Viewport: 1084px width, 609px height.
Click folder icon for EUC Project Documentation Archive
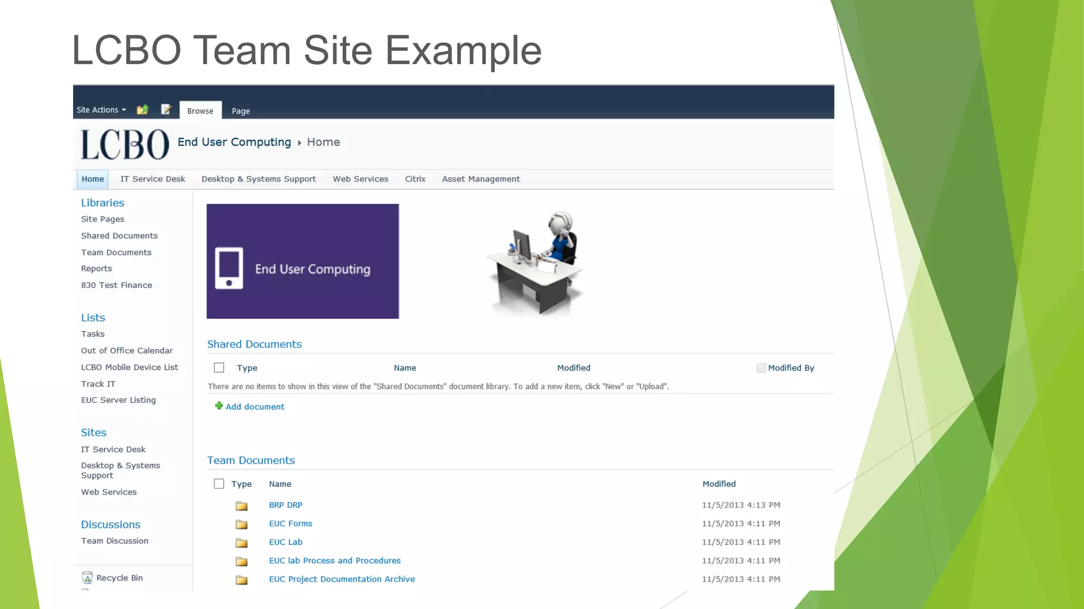click(241, 580)
